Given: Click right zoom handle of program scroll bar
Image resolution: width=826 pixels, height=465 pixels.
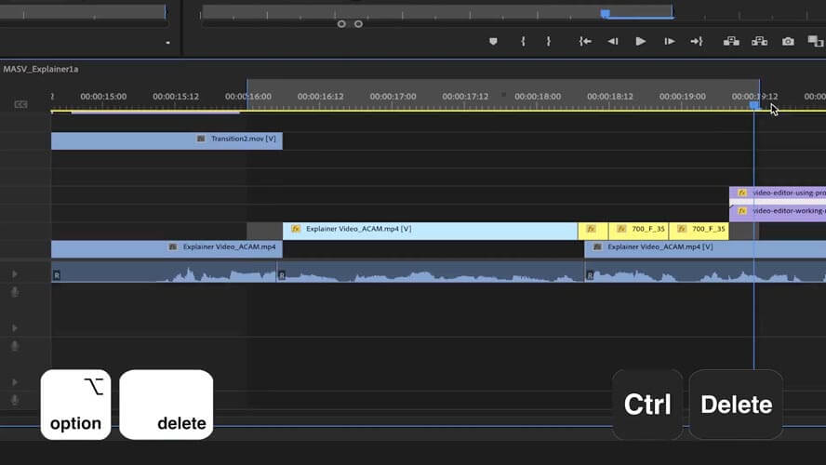Looking at the screenshot, I should click(358, 23).
